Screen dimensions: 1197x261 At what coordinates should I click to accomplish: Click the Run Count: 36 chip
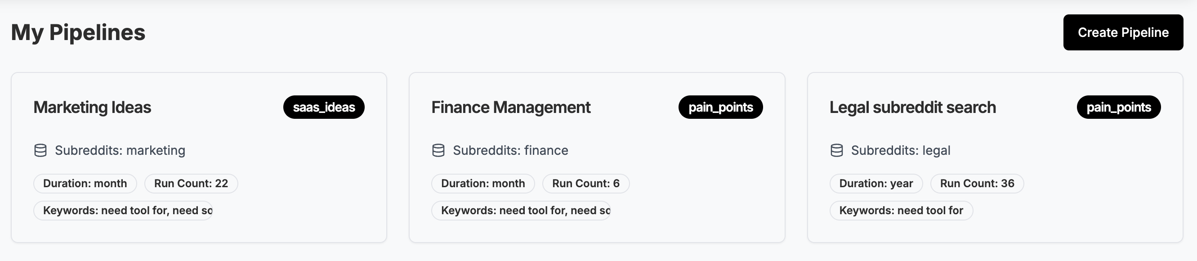coord(977,183)
